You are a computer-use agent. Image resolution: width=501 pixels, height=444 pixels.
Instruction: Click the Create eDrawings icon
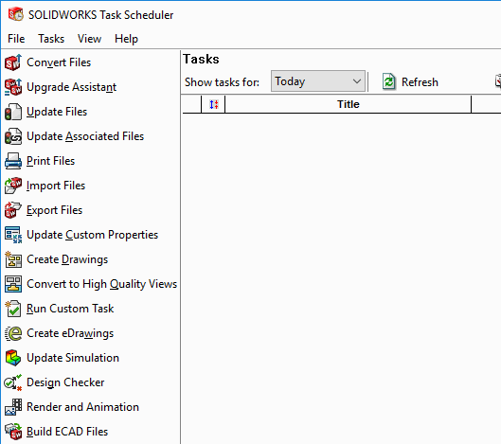click(13, 333)
